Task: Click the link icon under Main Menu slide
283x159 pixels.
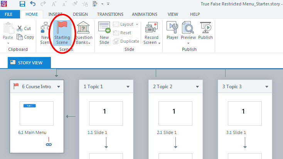Action: [x=49, y=145]
